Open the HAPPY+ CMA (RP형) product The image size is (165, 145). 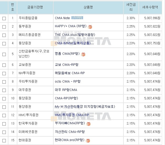(x=71, y=26)
